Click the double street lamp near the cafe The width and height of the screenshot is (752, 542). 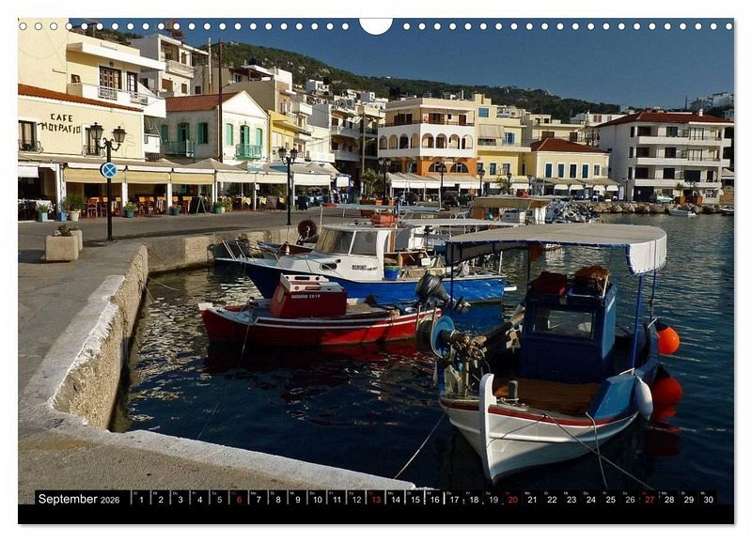click(107, 139)
